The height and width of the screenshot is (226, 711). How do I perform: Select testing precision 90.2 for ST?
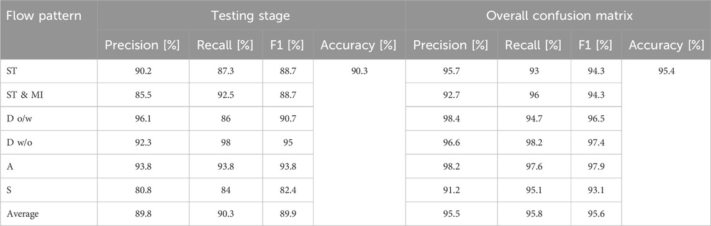[142, 71]
